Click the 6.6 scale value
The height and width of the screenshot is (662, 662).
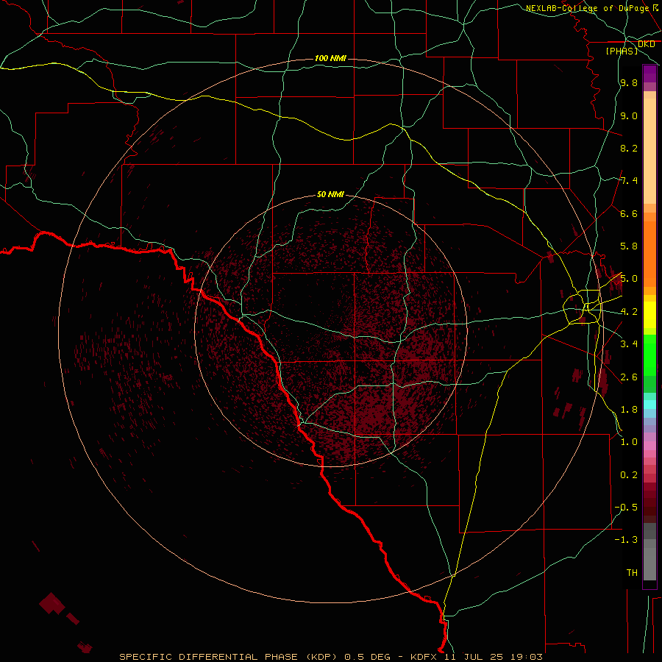click(x=629, y=213)
